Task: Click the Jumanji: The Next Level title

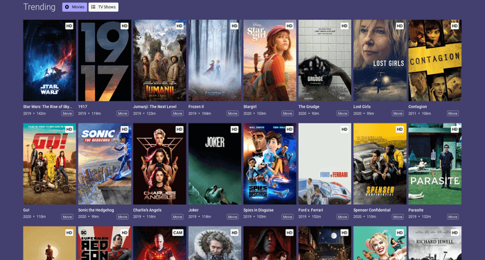Action: [155, 107]
